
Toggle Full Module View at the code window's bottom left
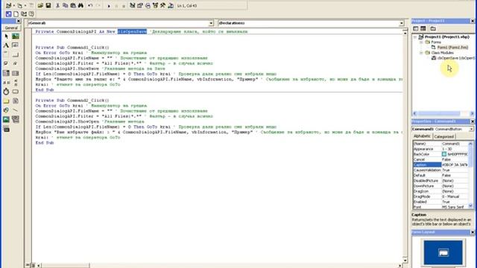33,265
